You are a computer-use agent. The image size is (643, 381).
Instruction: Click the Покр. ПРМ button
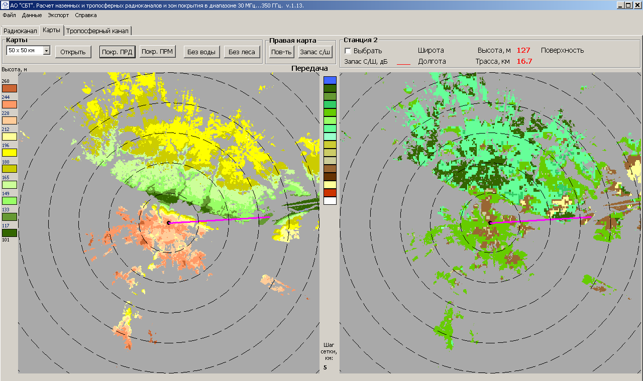(157, 52)
